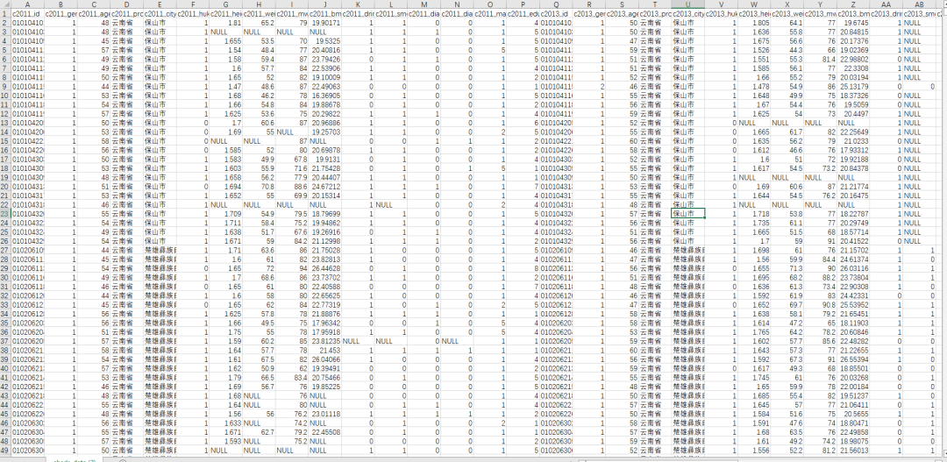Select row 49 header number

point(5,450)
